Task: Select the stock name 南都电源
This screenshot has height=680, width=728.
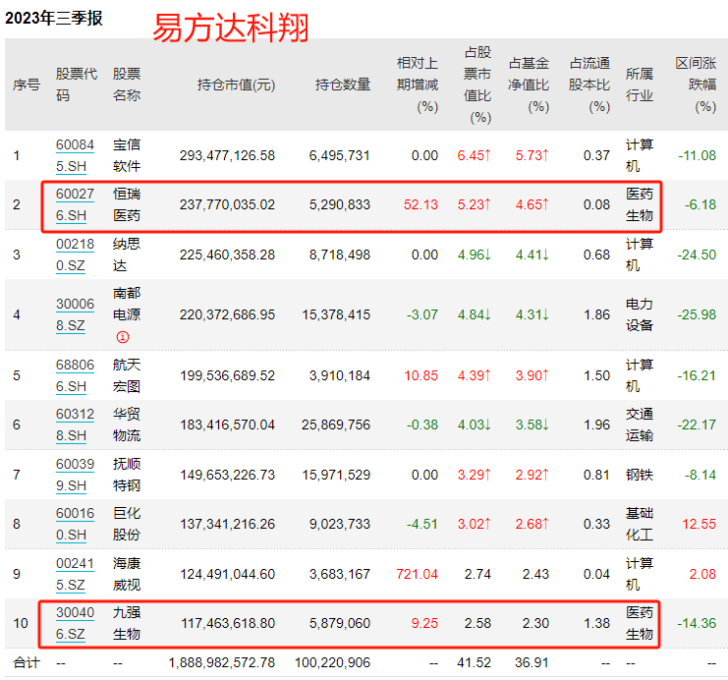Action: (127, 304)
